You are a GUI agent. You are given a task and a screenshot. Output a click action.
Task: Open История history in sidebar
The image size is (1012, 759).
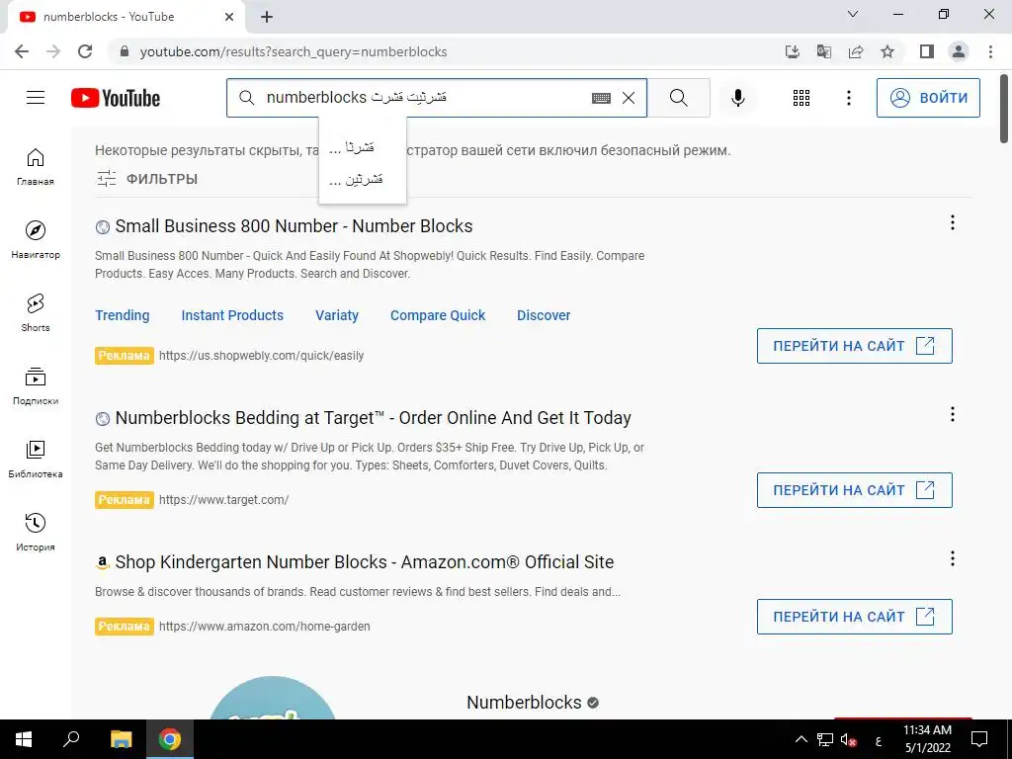(36, 532)
